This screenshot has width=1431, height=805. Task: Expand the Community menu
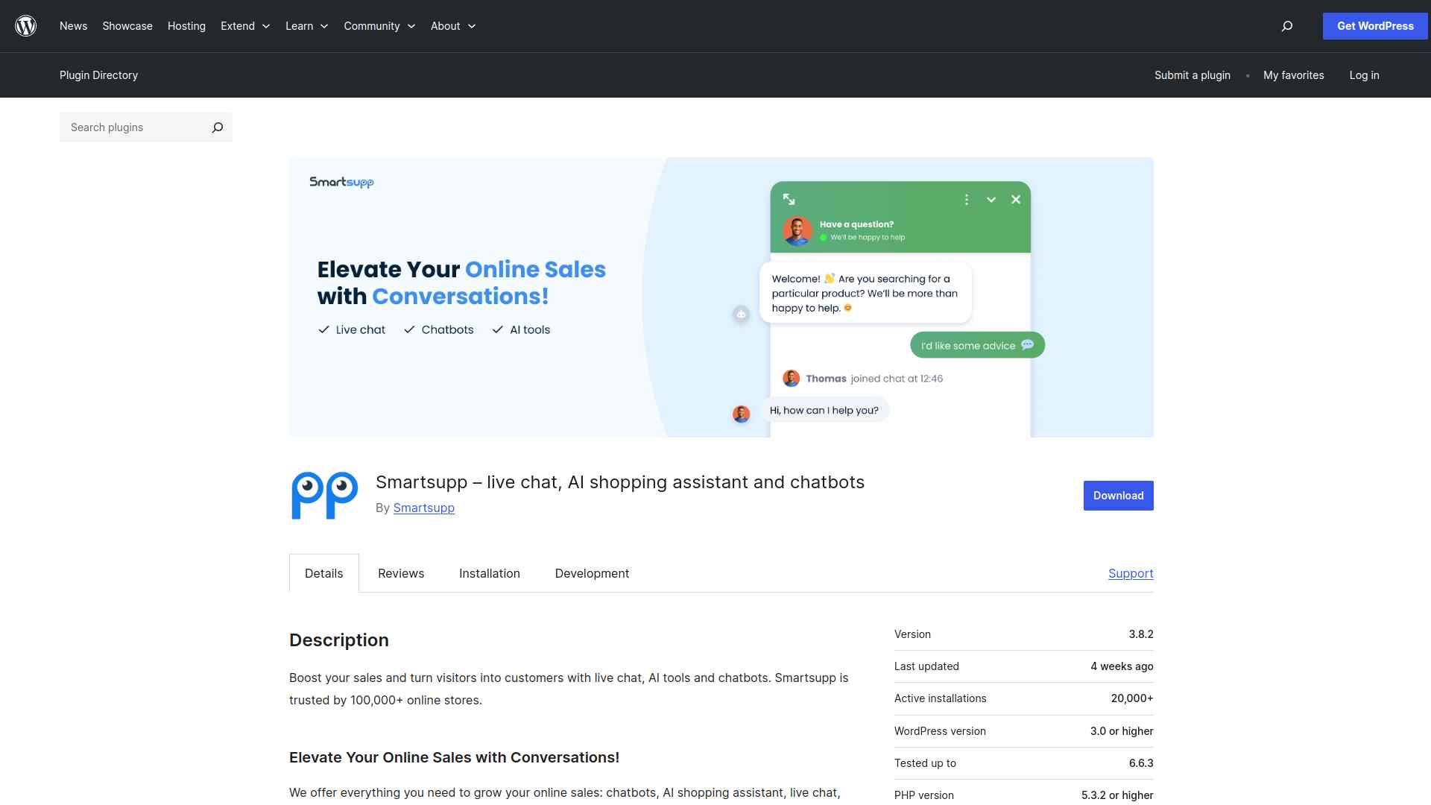(x=379, y=26)
